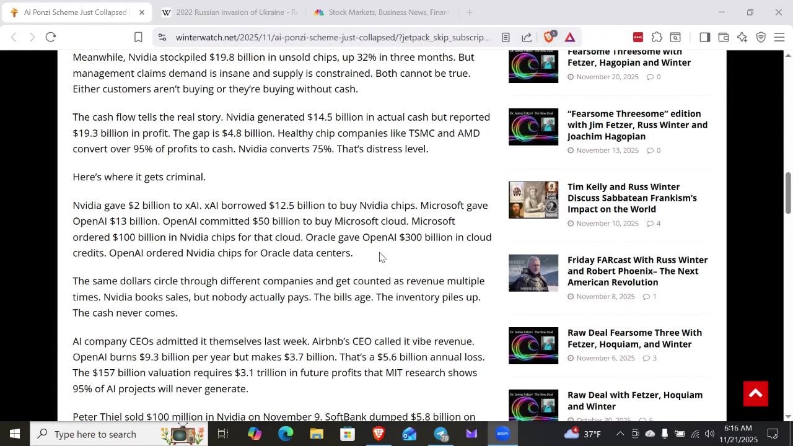The image size is (793, 446).
Task: Click the share page icon
Action: pos(527,37)
